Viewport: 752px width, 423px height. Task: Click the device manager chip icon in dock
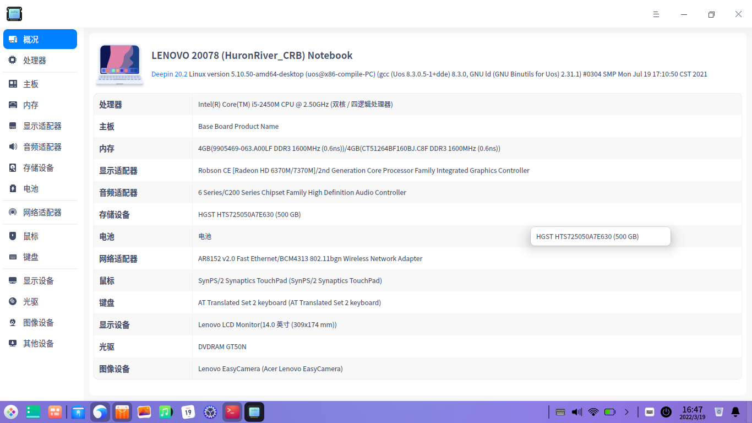coord(254,412)
